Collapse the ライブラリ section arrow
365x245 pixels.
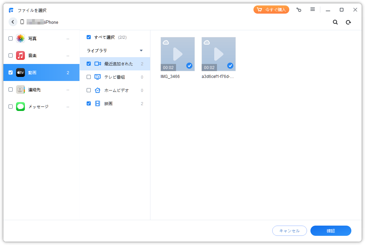[141, 51]
